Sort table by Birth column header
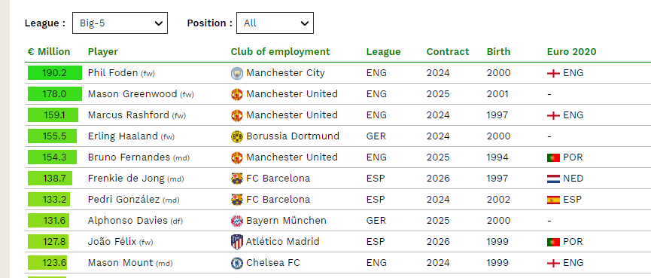This screenshot has height=278, width=651. click(x=498, y=51)
